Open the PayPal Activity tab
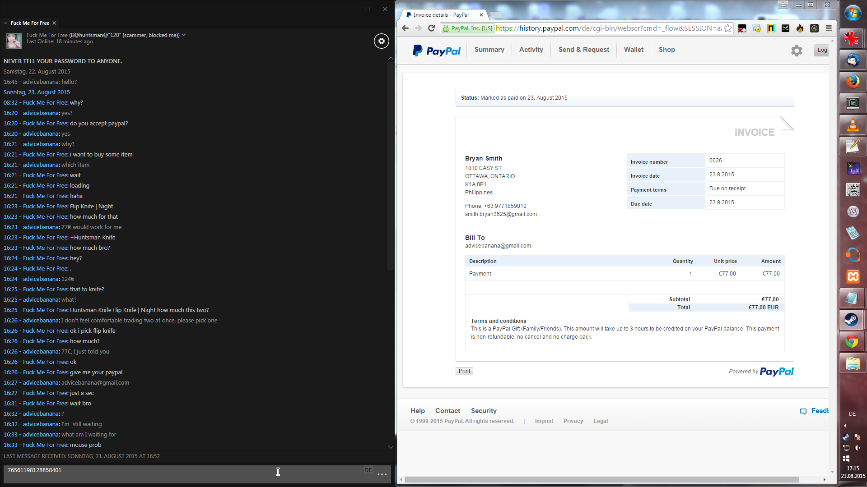Image resolution: width=867 pixels, height=487 pixels. tap(531, 50)
